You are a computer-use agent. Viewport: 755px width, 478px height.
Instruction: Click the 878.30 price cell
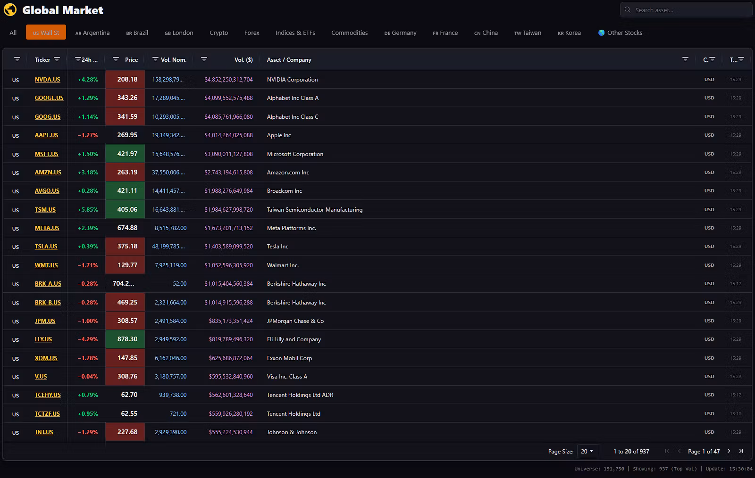click(x=126, y=339)
